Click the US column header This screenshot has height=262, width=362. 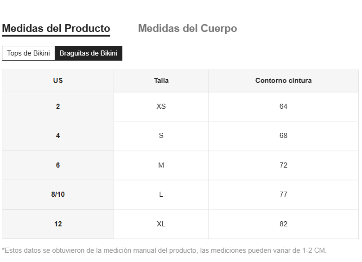tap(58, 81)
